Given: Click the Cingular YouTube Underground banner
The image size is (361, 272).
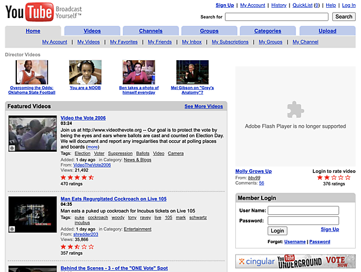Looking at the screenshot, I should click(x=295, y=262).
